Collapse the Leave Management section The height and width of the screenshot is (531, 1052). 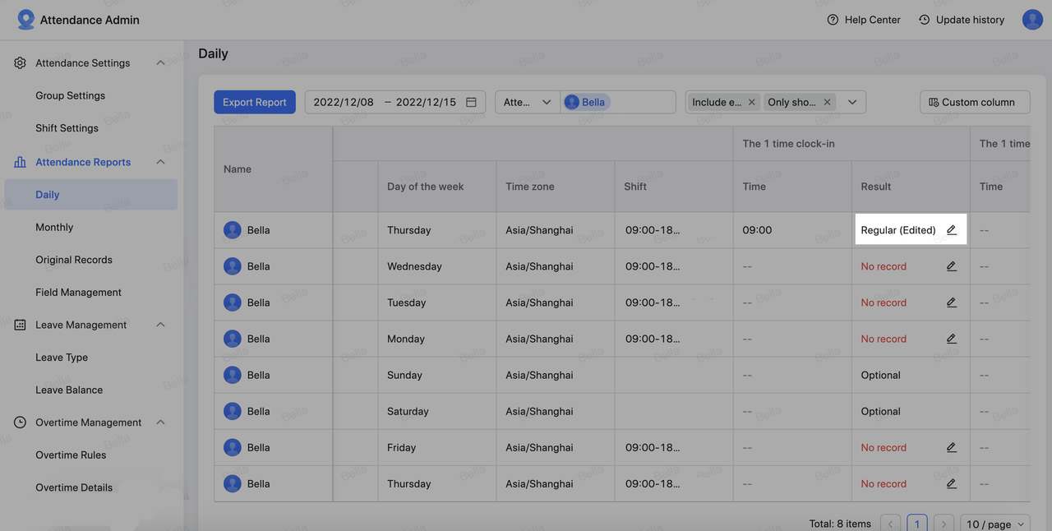[160, 325]
